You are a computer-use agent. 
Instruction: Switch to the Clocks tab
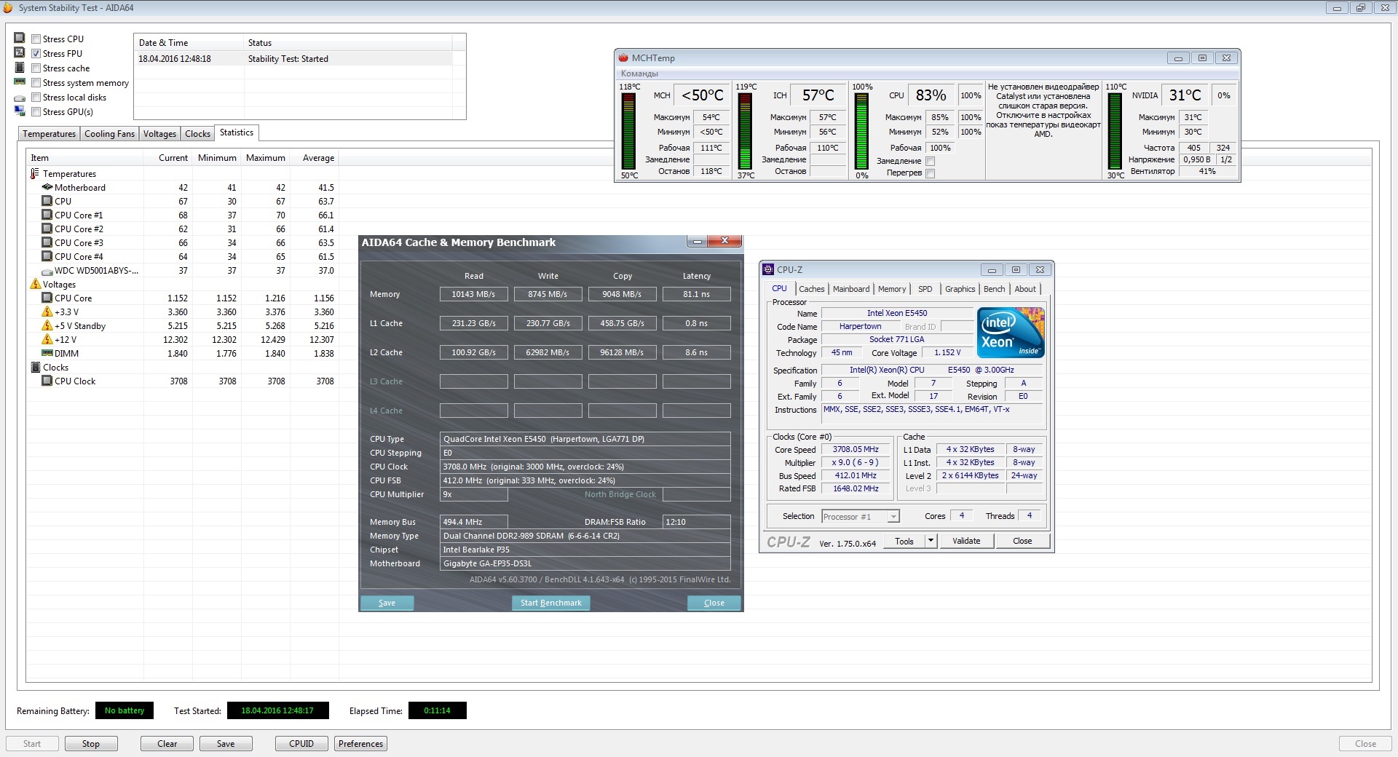(197, 134)
